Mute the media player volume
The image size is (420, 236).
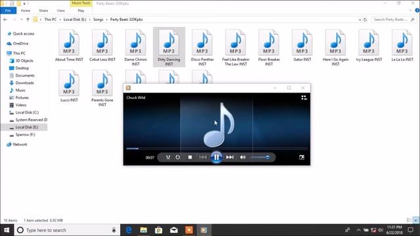pos(243,157)
